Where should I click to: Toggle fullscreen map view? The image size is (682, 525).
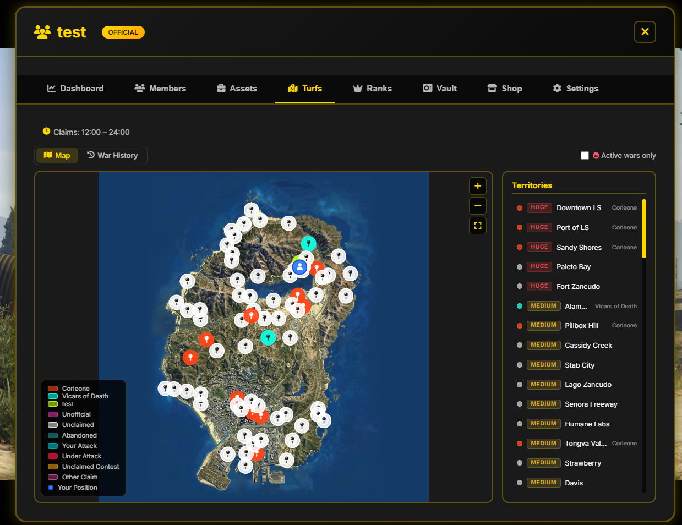point(477,226)
